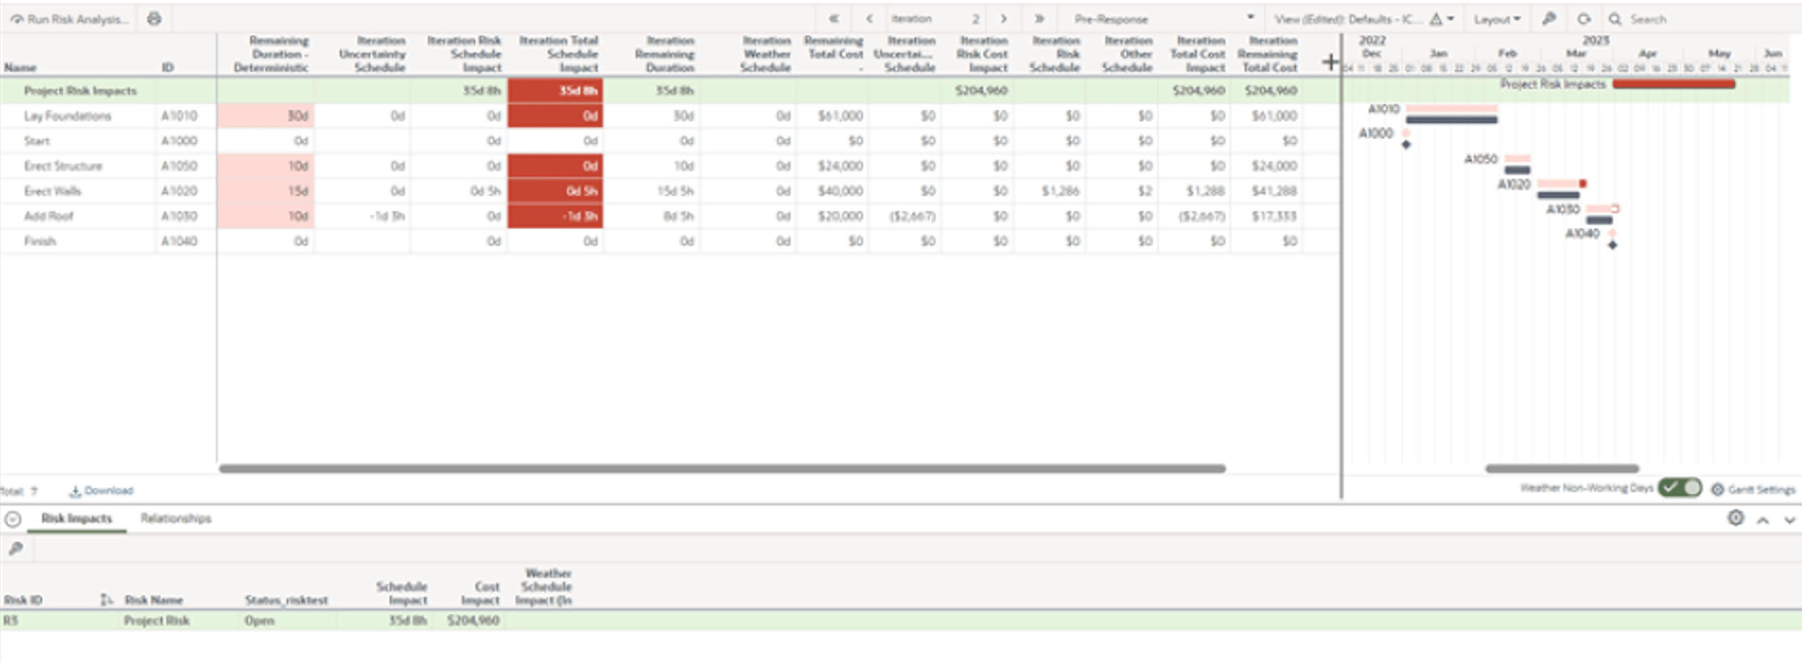This screenshot has height=662, width=1802.
Task: Click the Gantt chart horizontal scrollbar
Action: click(1562, 468)
